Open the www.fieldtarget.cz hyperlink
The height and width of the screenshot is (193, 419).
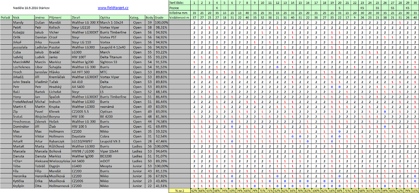click(113, 7)
